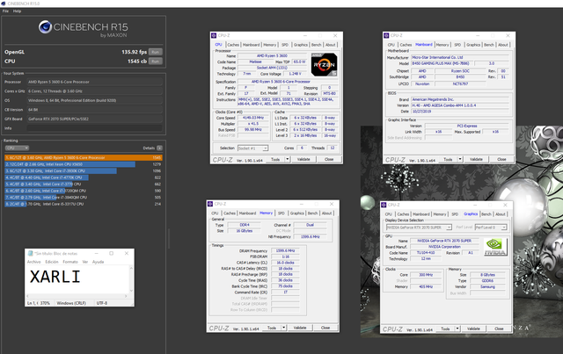Click the XARLI text in Notepad
This screenshot has width=563, height=354.
[x=55, y=277]
